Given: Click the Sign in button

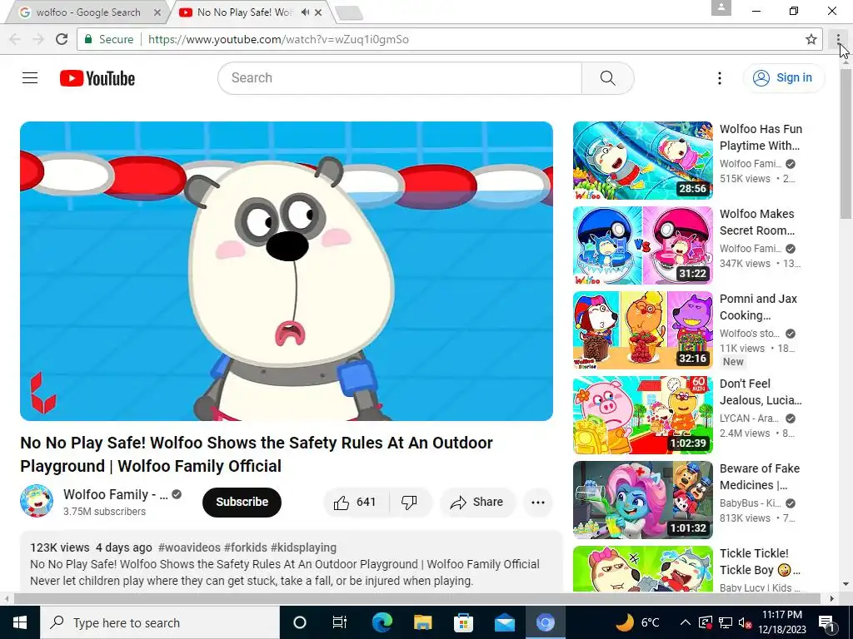Looking at the screenshot, I should pyautogui.click(x=784, y=77).
